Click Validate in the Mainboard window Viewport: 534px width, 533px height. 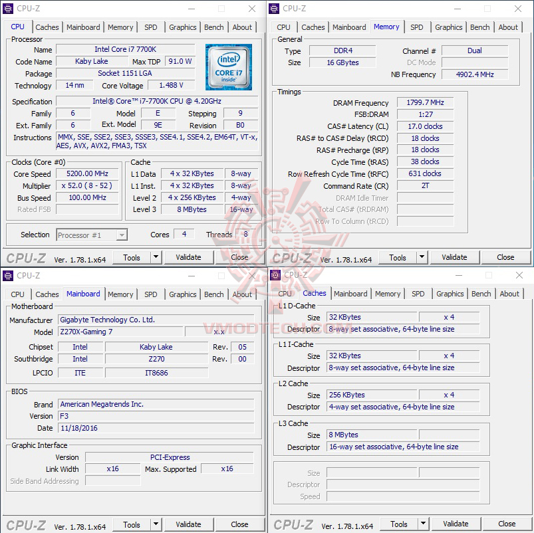pyautogui.click(x=190, y=524)
